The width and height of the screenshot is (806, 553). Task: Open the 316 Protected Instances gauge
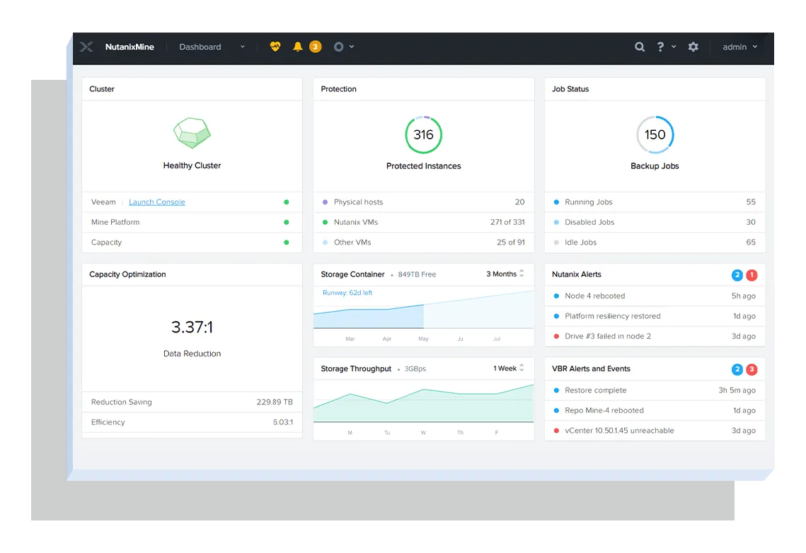point(424,135)
